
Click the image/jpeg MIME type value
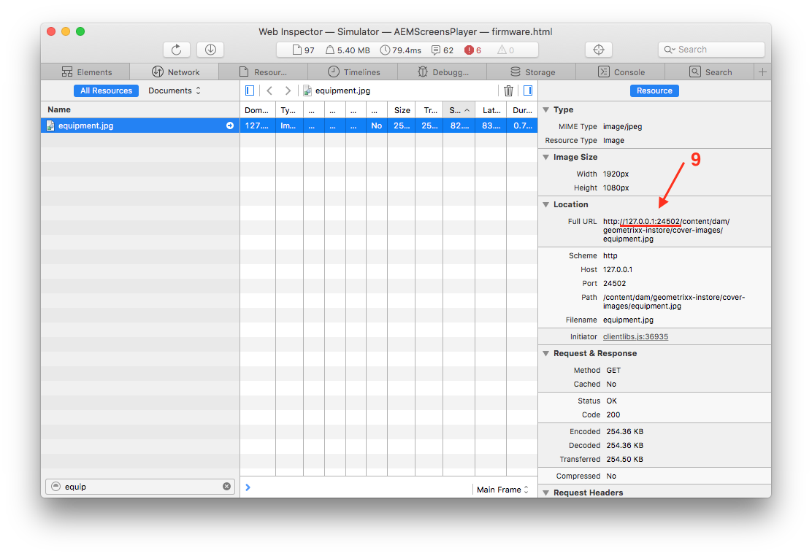pos(622,126)
